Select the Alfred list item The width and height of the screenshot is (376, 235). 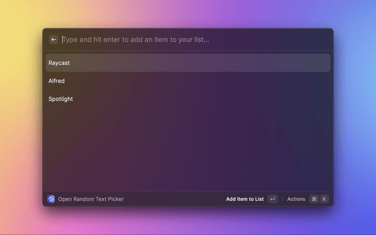tap(56, 81)
